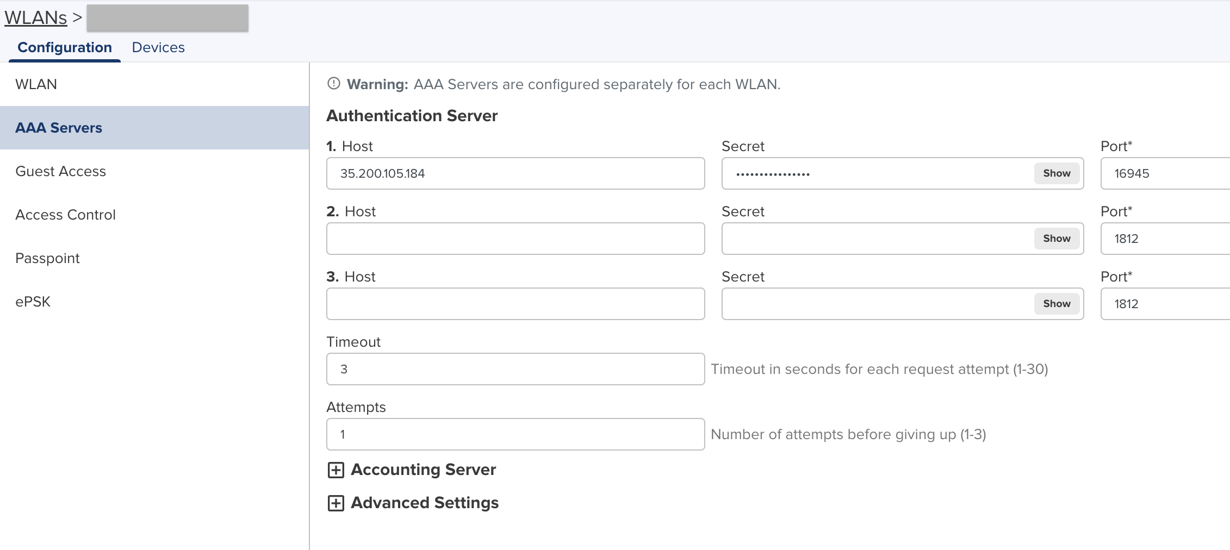The image size is (1230, 550).
Task: Switch to the Devices tab
Action: pos(158,47)
